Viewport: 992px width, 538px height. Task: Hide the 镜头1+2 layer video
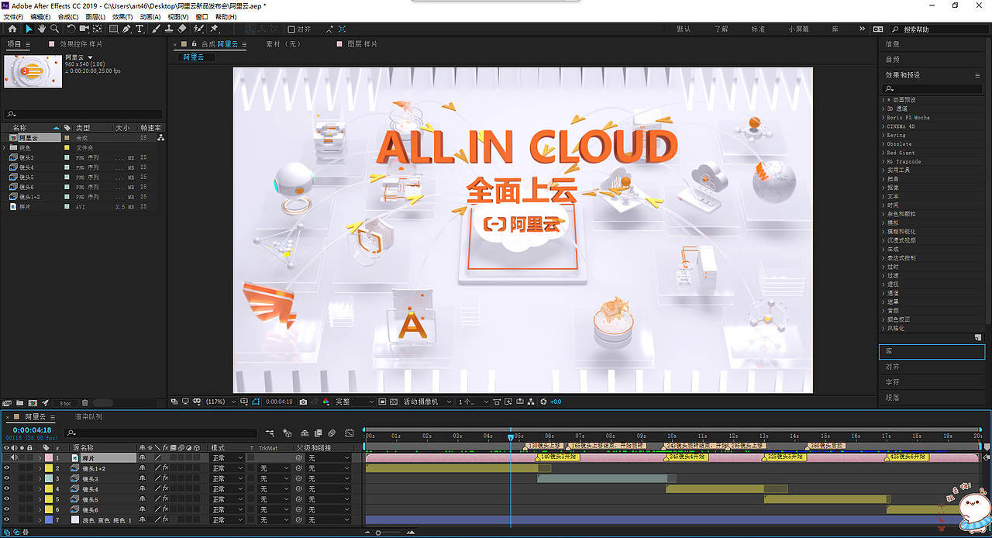coord(6,468)
